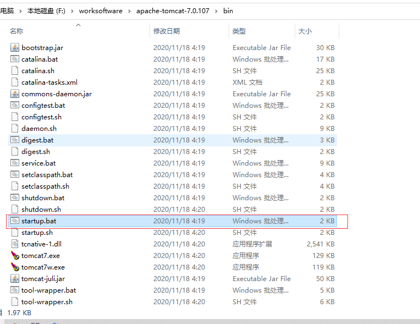The image size is (420, 324).
Task: Click the 2,541 KB size cell
Action: tap(320, 244)
